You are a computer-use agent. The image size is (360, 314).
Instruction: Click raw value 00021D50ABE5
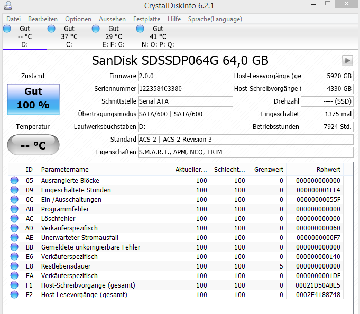(318, 285)
